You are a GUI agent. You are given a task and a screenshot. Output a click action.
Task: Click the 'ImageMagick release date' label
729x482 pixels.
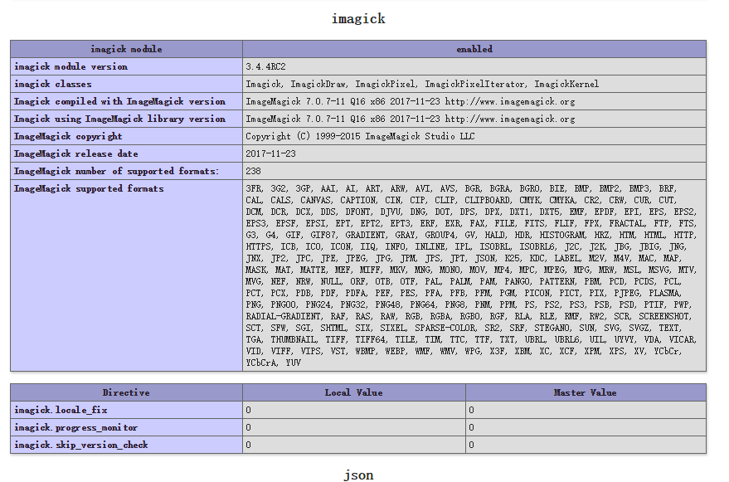[75, 154]
